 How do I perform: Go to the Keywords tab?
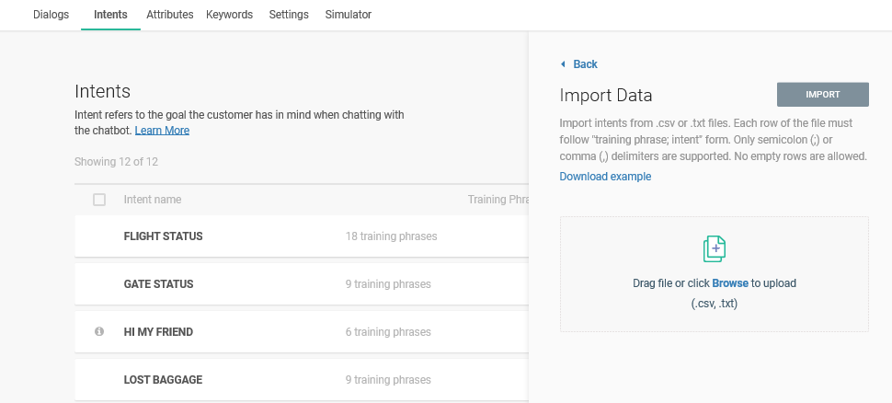coord(229,15)
